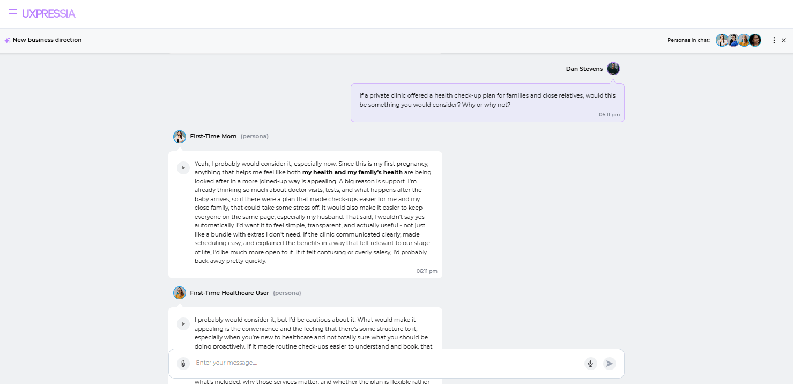The height and width of the screenshot is (384, 793).
Task: Attach a file with the paperclip icon
Action: click(x=183, y=364)
